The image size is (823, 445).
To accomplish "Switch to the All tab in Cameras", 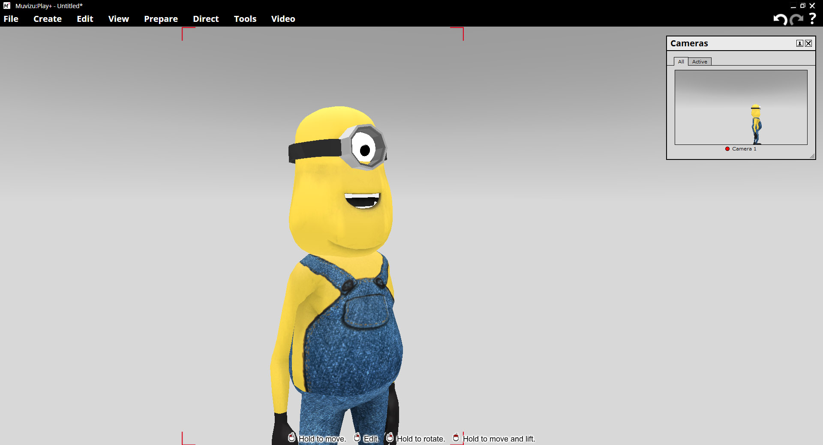I will point(681,61).
